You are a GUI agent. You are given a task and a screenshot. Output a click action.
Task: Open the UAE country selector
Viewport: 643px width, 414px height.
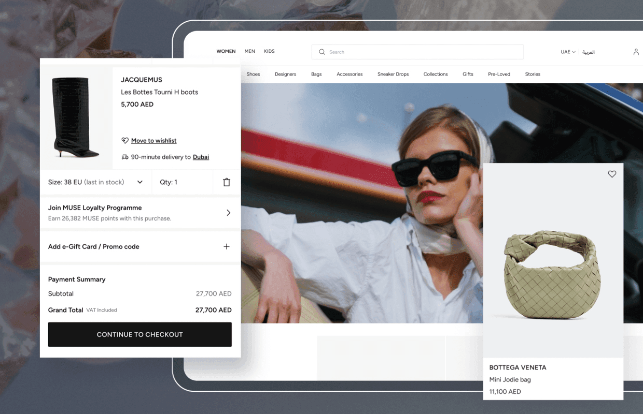point(568,52)
